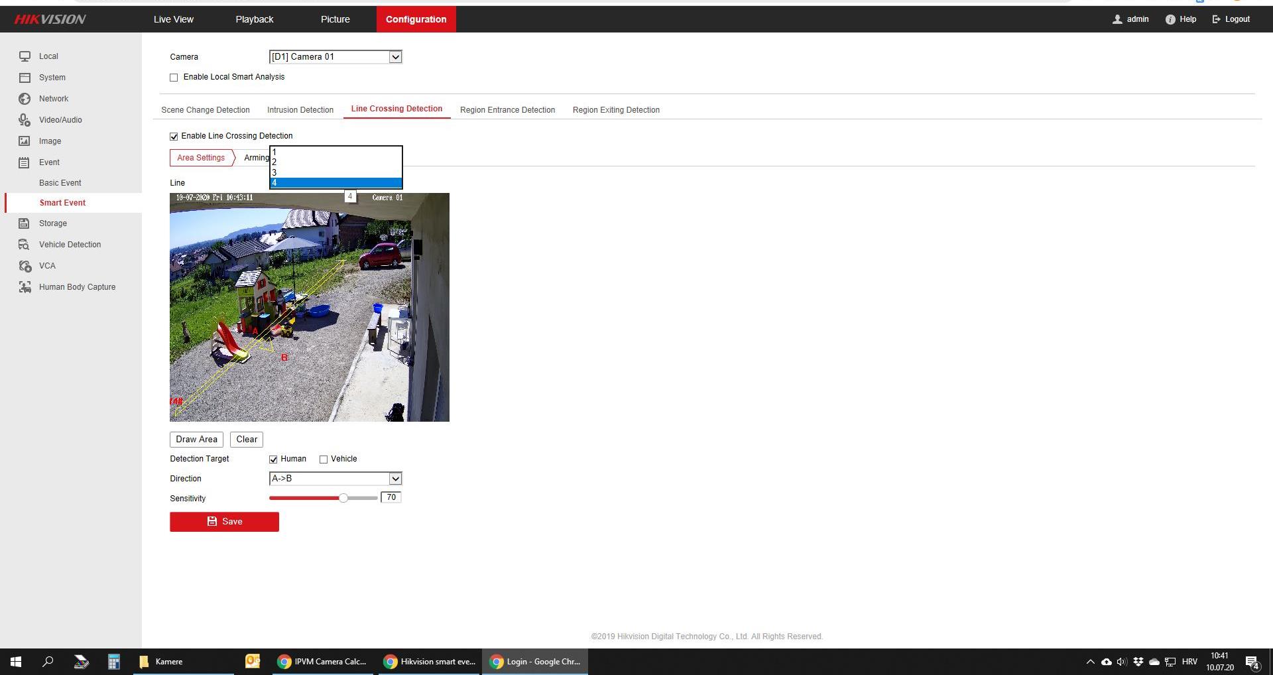The image size is (1273, 675).
Task: Enable Local Smart Analysis checkbox
Action: coord(174,78)
